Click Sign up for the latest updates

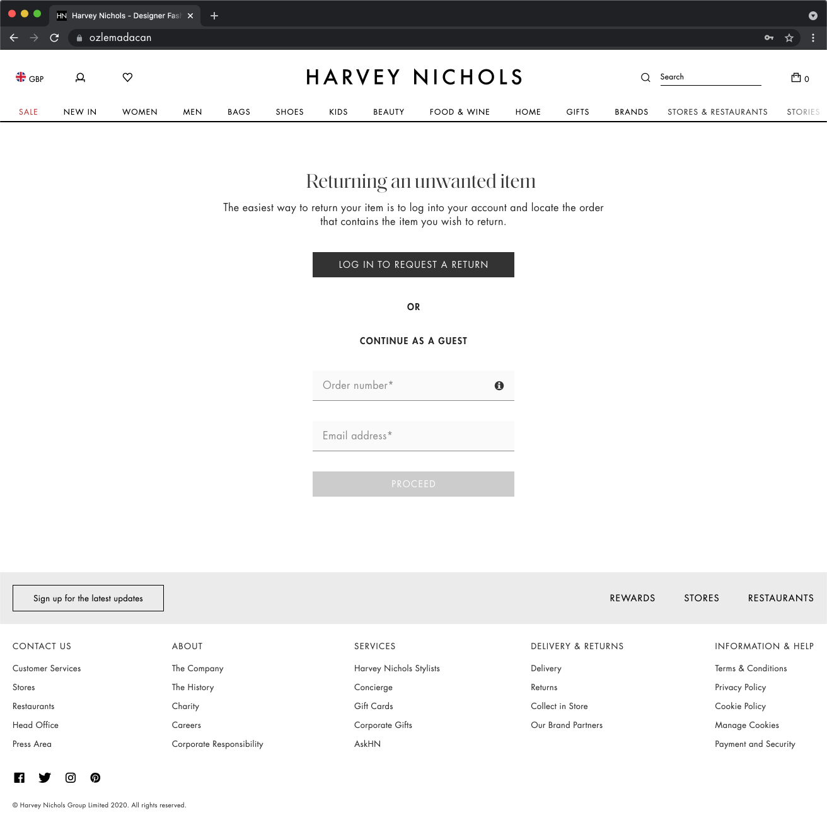point(88,598)
